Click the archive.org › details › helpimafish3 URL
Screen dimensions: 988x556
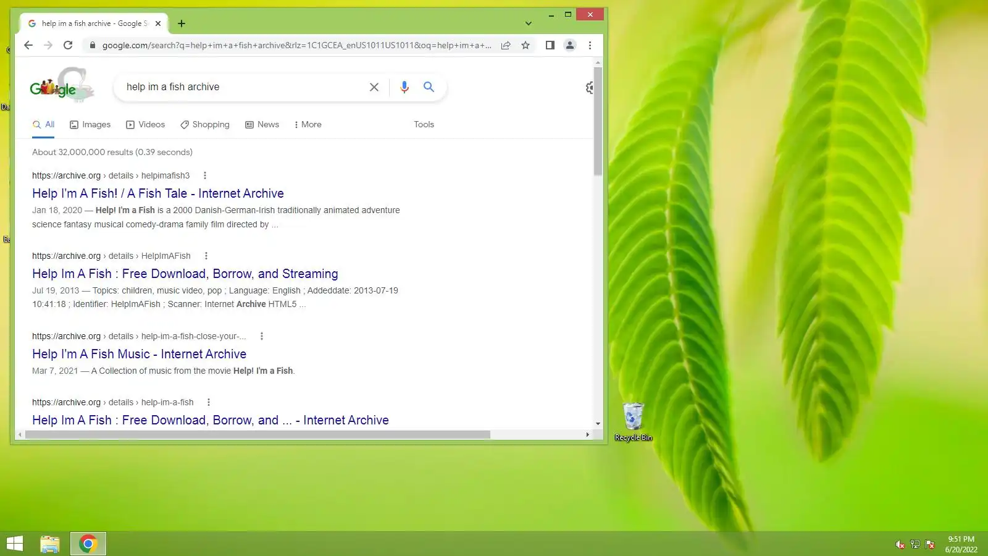click(111, 175)
